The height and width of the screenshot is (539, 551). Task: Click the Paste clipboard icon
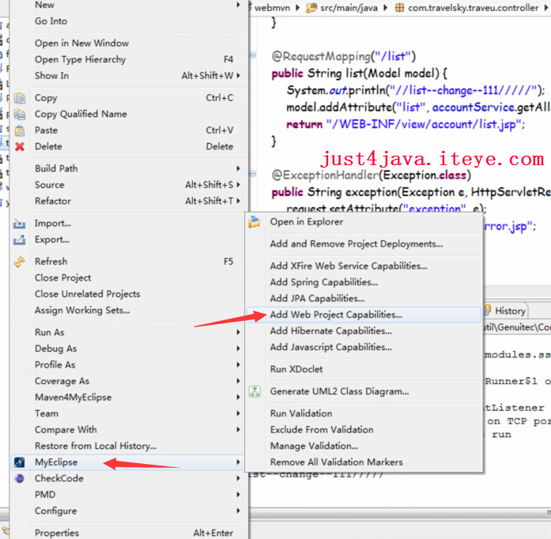coord(20,130)
